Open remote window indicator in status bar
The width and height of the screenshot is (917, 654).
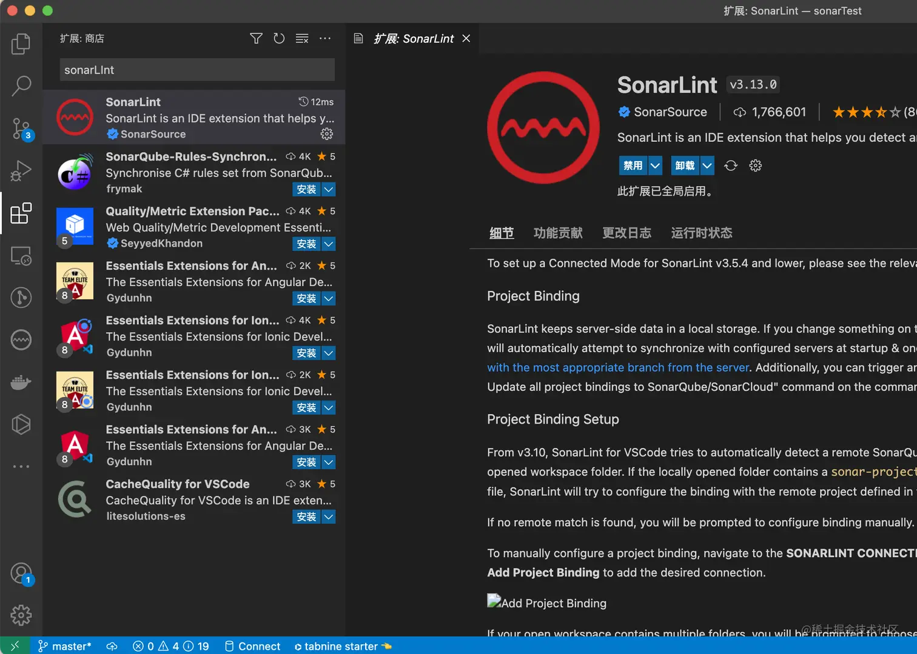point(15,646)
